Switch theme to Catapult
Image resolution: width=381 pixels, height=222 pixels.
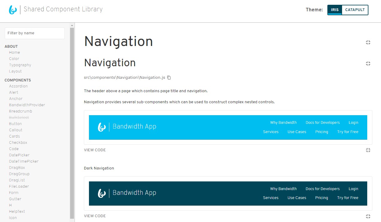point(355,10)
